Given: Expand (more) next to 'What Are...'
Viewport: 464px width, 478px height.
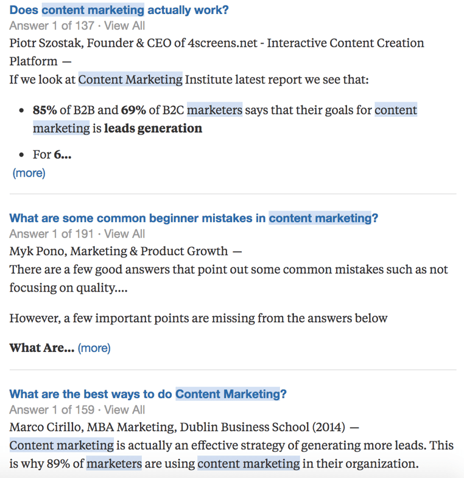Looking at the screenshot, I should [x=94, y=348].
